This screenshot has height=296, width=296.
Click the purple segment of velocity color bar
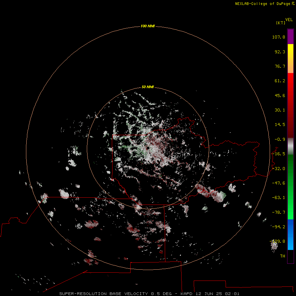coord(290,37)
